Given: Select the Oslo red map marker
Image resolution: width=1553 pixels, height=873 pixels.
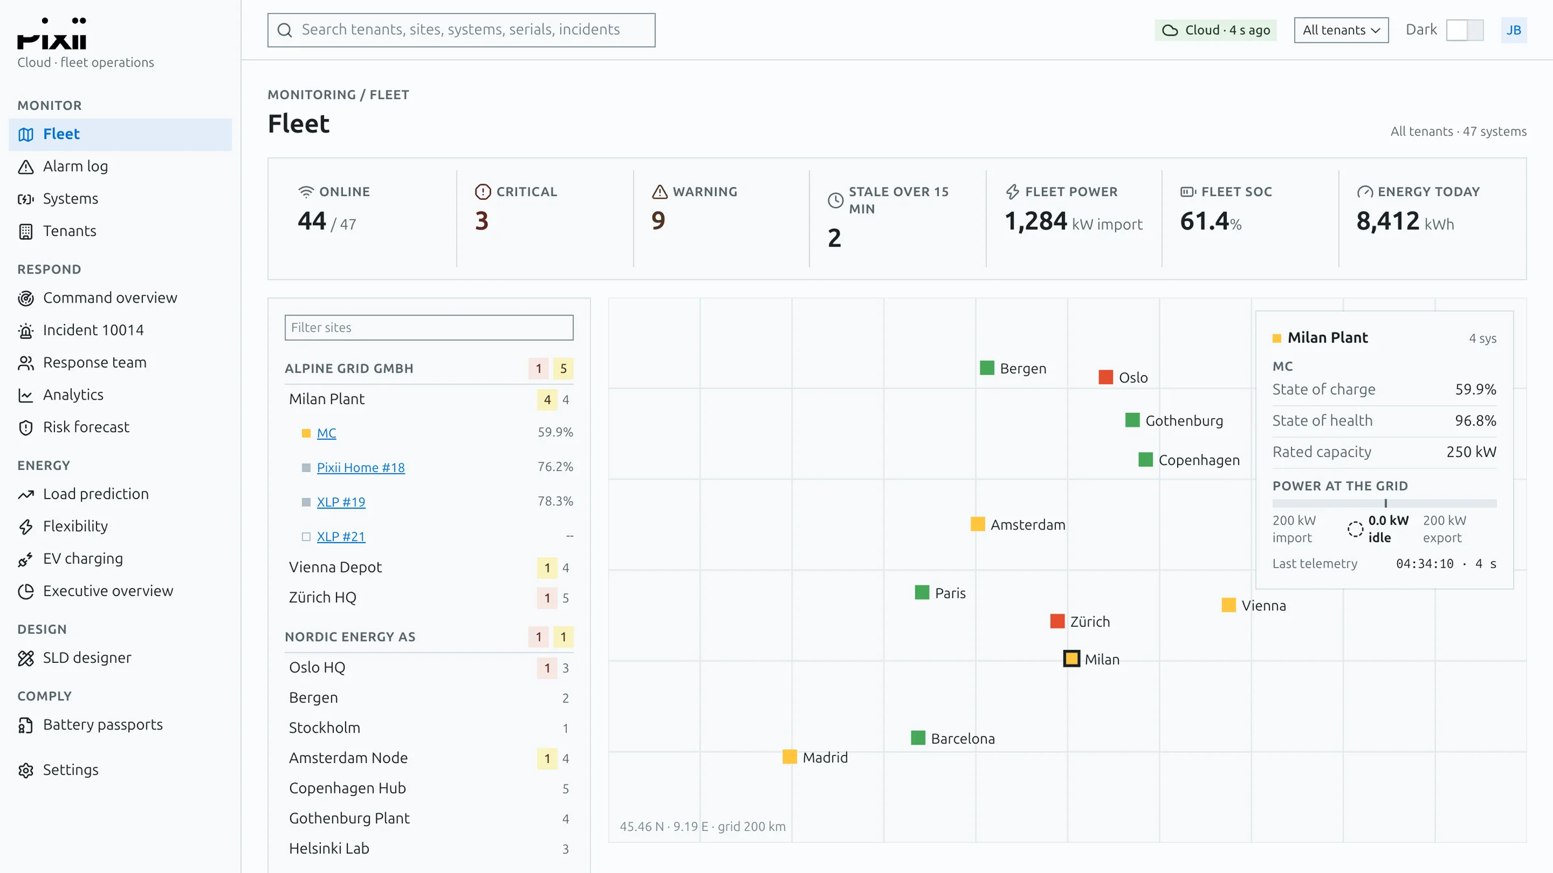Looking at the screenshot, I should [x=1106, y=377].
